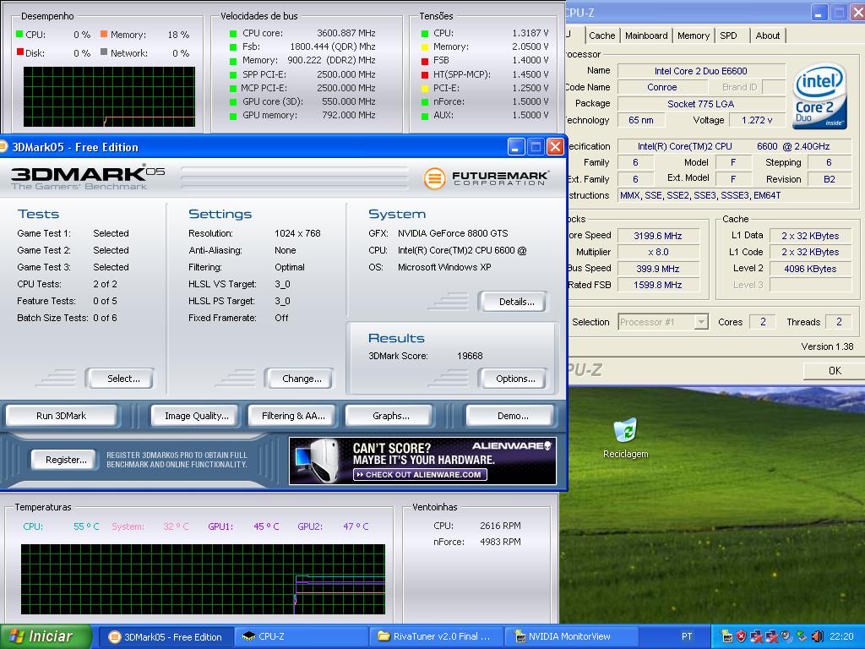Screen dimensions: 865x649
Task: Click the CPU core speed 3600.887 MHz
Action: click(x=345, y=33)
